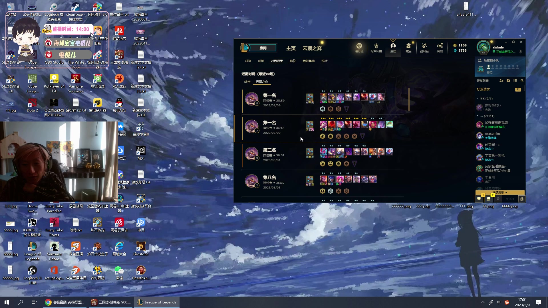Viewport: 548px width, 308px height.
Task: Click the 房间 lobby button
Action: 263,48
